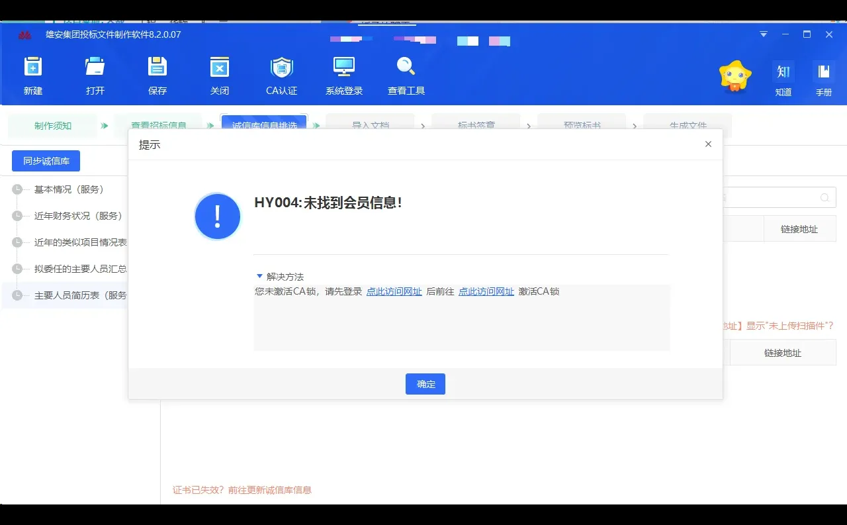Image resolution: width=847 pixels, height=525 pixels.
Task: Click the 链接地址 button
Action: pyautogui.click(x=799, y=228)
